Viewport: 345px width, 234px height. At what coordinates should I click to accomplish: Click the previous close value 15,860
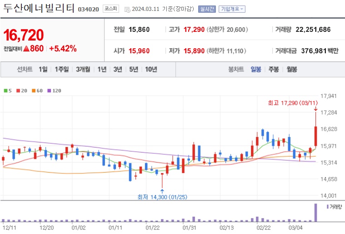coord(139,30)
